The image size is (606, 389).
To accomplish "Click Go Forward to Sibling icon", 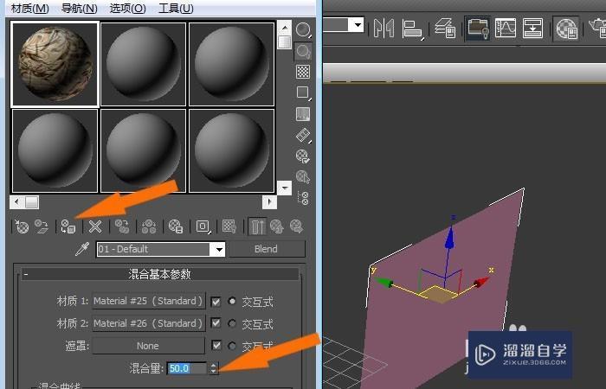I will point(296,226).
